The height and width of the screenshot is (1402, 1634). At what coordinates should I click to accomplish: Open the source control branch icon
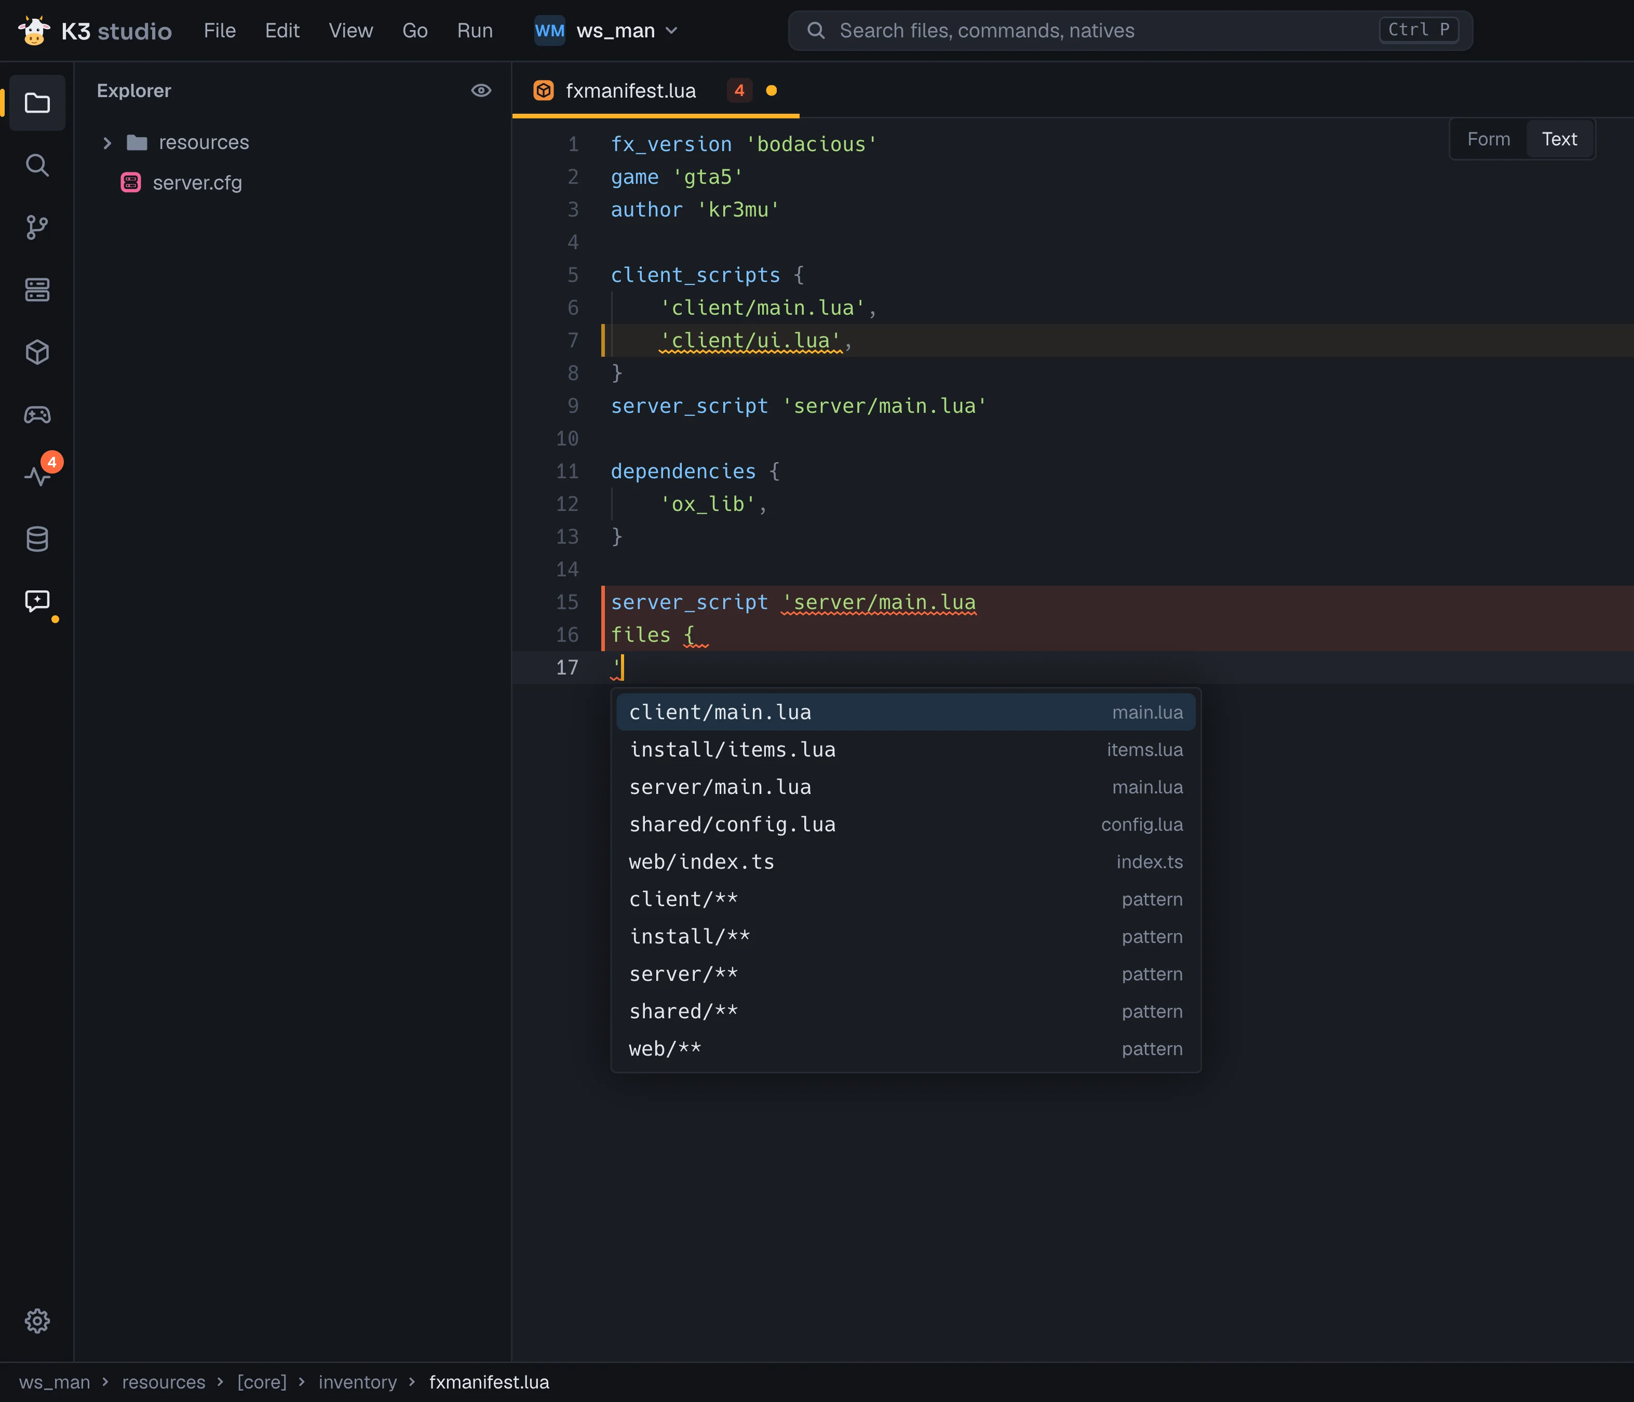tap(37, 227)
